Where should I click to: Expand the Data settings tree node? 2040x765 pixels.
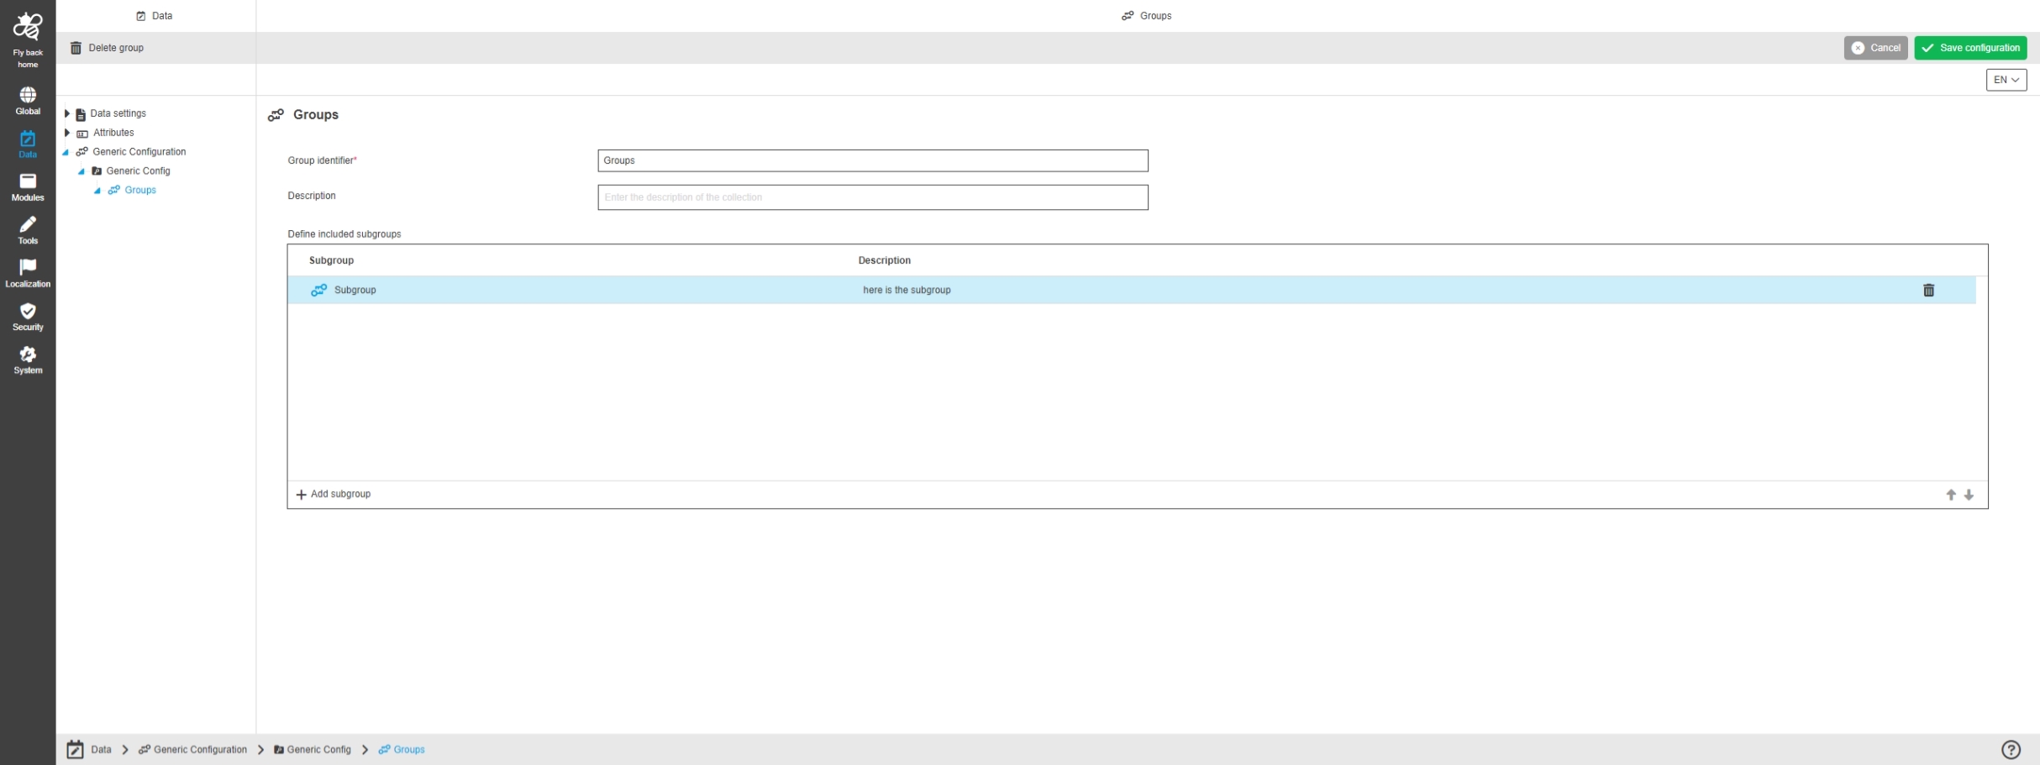coord(67,113)
